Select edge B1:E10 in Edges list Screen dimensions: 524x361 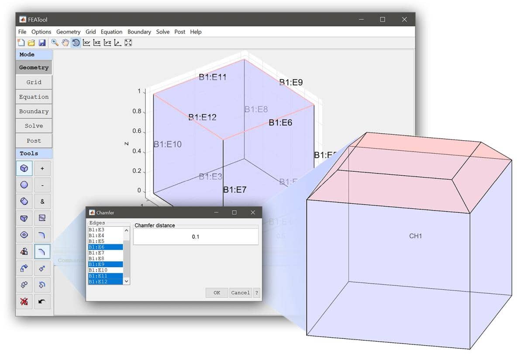[105, 270]
